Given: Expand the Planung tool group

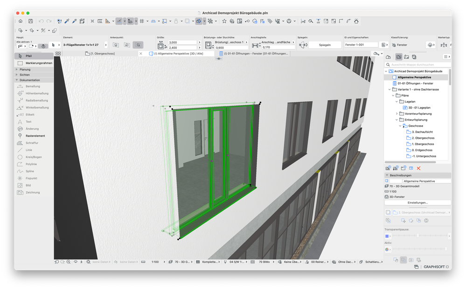Looking at the screenshot, I should point(17,69).
